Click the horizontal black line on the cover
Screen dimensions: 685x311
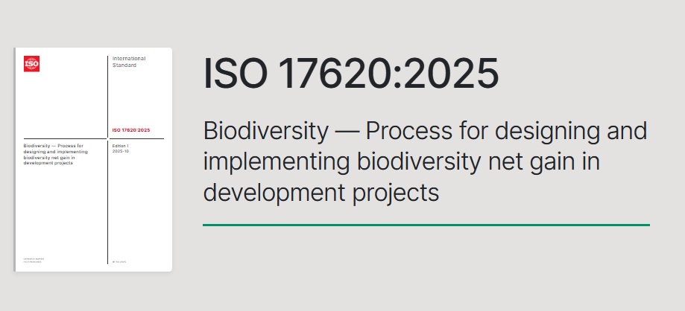[67, 138]
